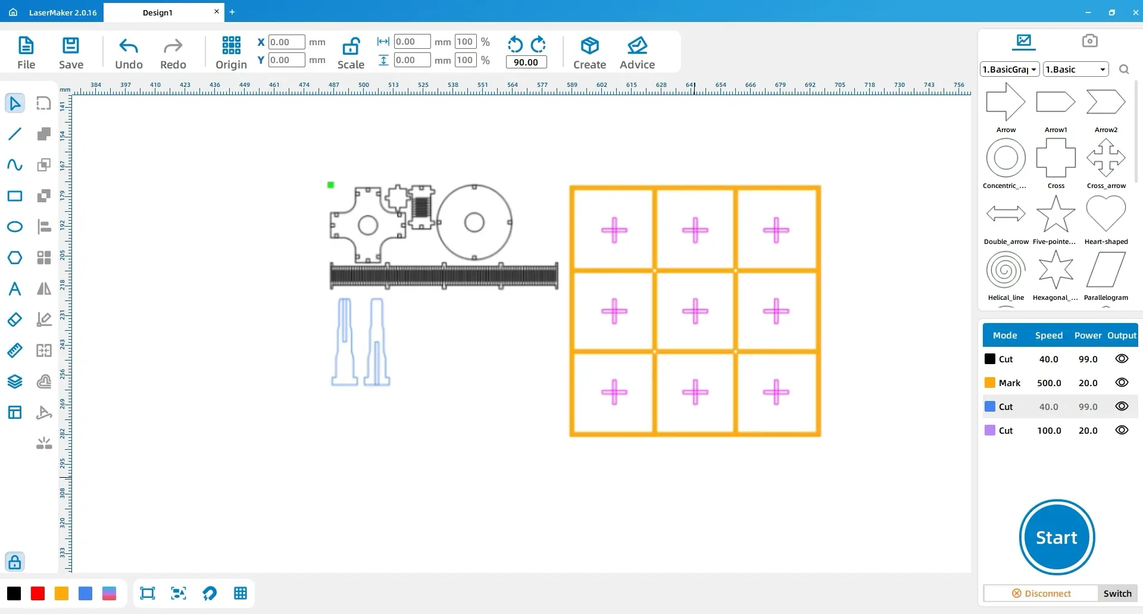Click the fit-to-frame view icon
Image resolution: width=1143 pixels, height=614 pixels.
pos(147,593)
